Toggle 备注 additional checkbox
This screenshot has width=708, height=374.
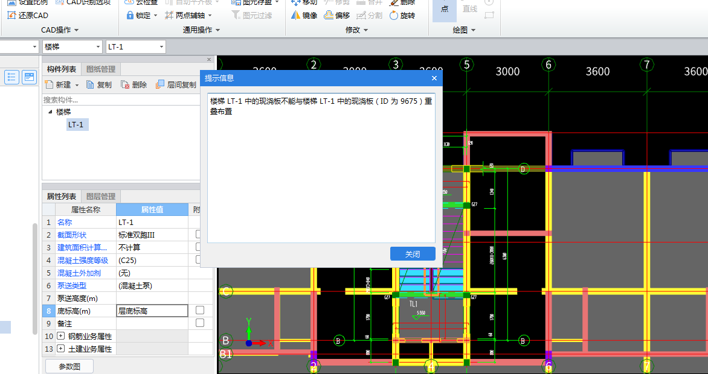[199, 323]
